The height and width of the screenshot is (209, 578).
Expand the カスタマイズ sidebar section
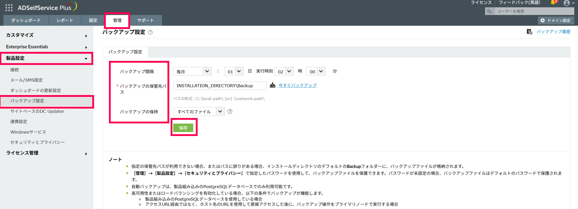47,35
